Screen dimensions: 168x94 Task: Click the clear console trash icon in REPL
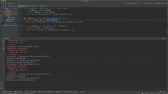point(3,41)
